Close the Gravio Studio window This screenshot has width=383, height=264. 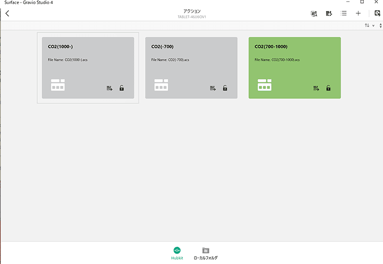[x=377, y=2]
